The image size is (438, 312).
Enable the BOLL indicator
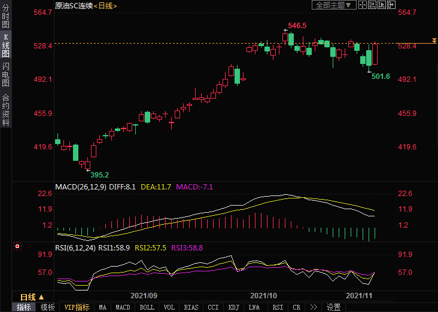tap(147, 307)
